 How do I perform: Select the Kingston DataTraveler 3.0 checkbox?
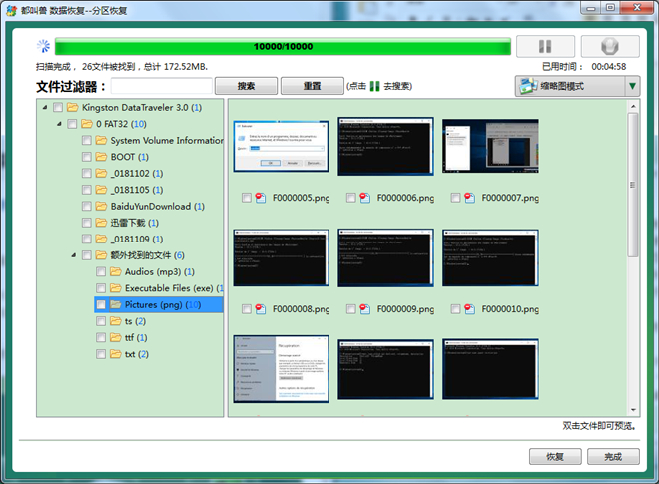58,108
